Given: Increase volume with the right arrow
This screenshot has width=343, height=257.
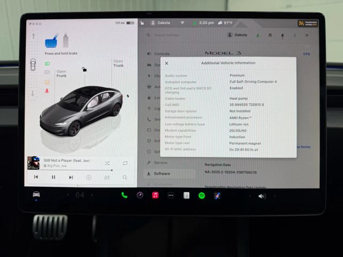Looking at the screenshot, I should pyautogui.click(x=275, y=196).
